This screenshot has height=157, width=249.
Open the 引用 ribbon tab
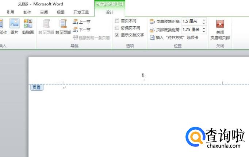(x=11, y=12)
